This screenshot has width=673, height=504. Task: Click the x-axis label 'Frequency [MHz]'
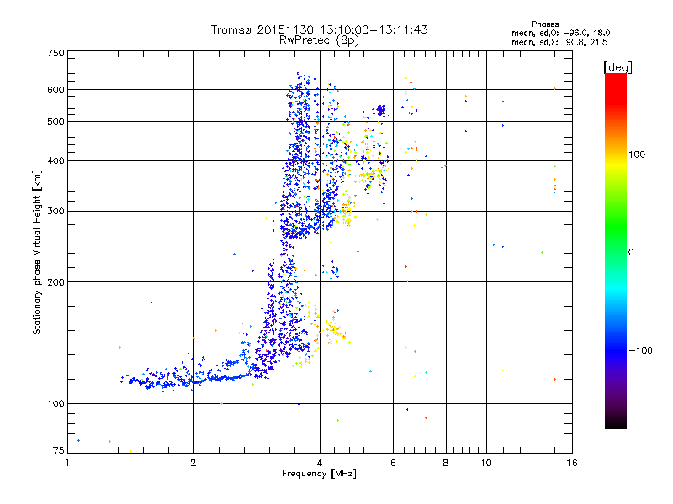pyautogui.click(x=319, y=474)
